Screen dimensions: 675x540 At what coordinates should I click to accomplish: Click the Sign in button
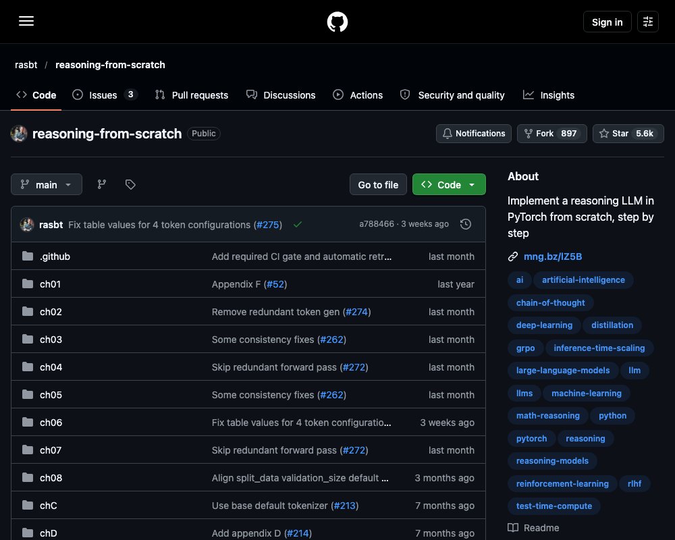pos(607,22)
